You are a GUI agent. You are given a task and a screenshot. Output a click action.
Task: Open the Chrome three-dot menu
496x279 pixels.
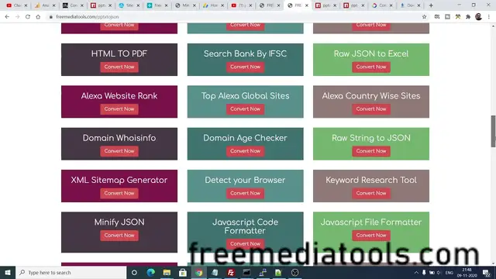[x=489, y=17]
